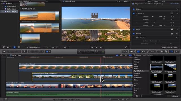Open the retime speed menu
181x101 pixels.
click(x=132, y=52)
